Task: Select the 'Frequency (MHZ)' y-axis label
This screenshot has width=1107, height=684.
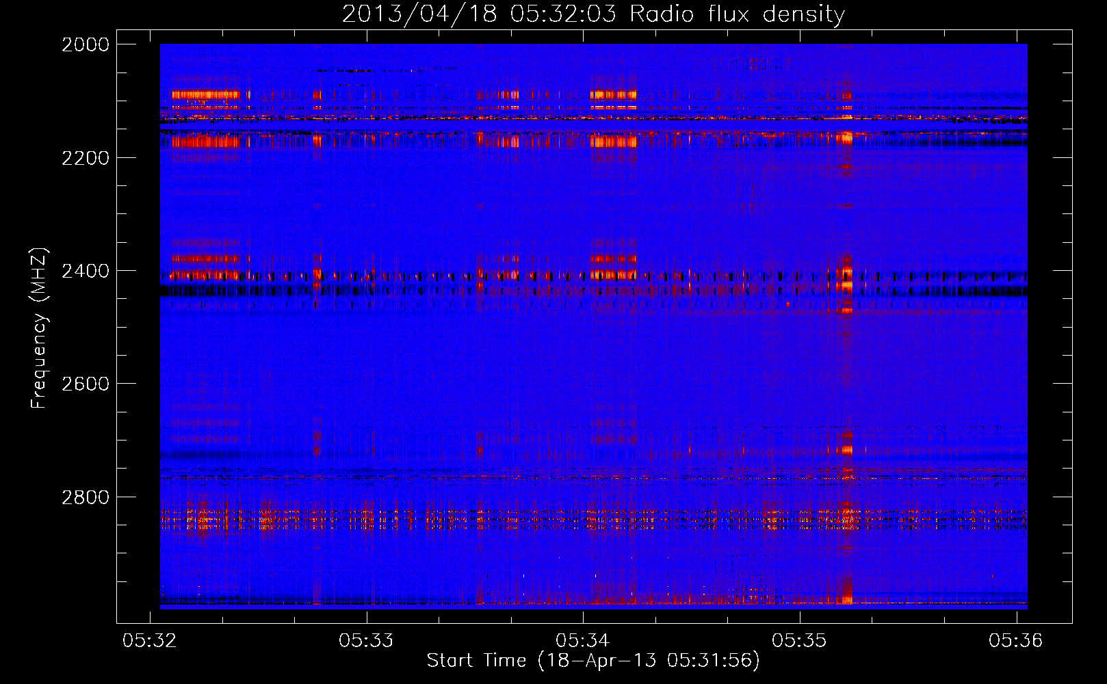Action: click(39, 328)
